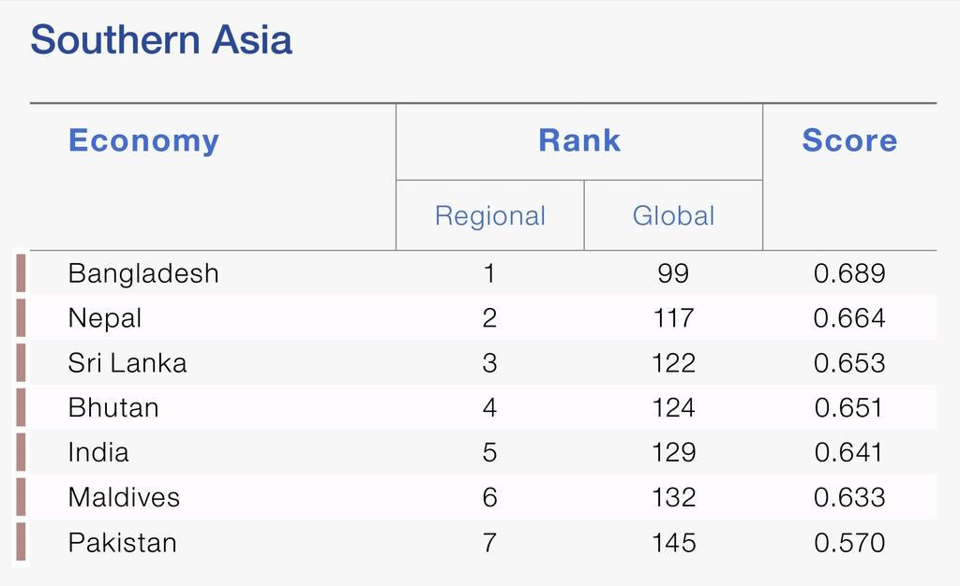
Task: Click the color marker beside Pakistan
Action: coord(21,542)
